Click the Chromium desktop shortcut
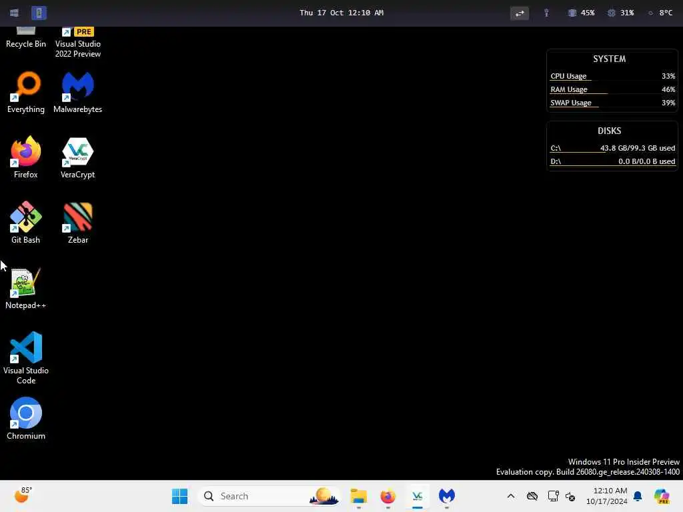Image resolution: width=683 pixels, height=512 pixels. 26,419
